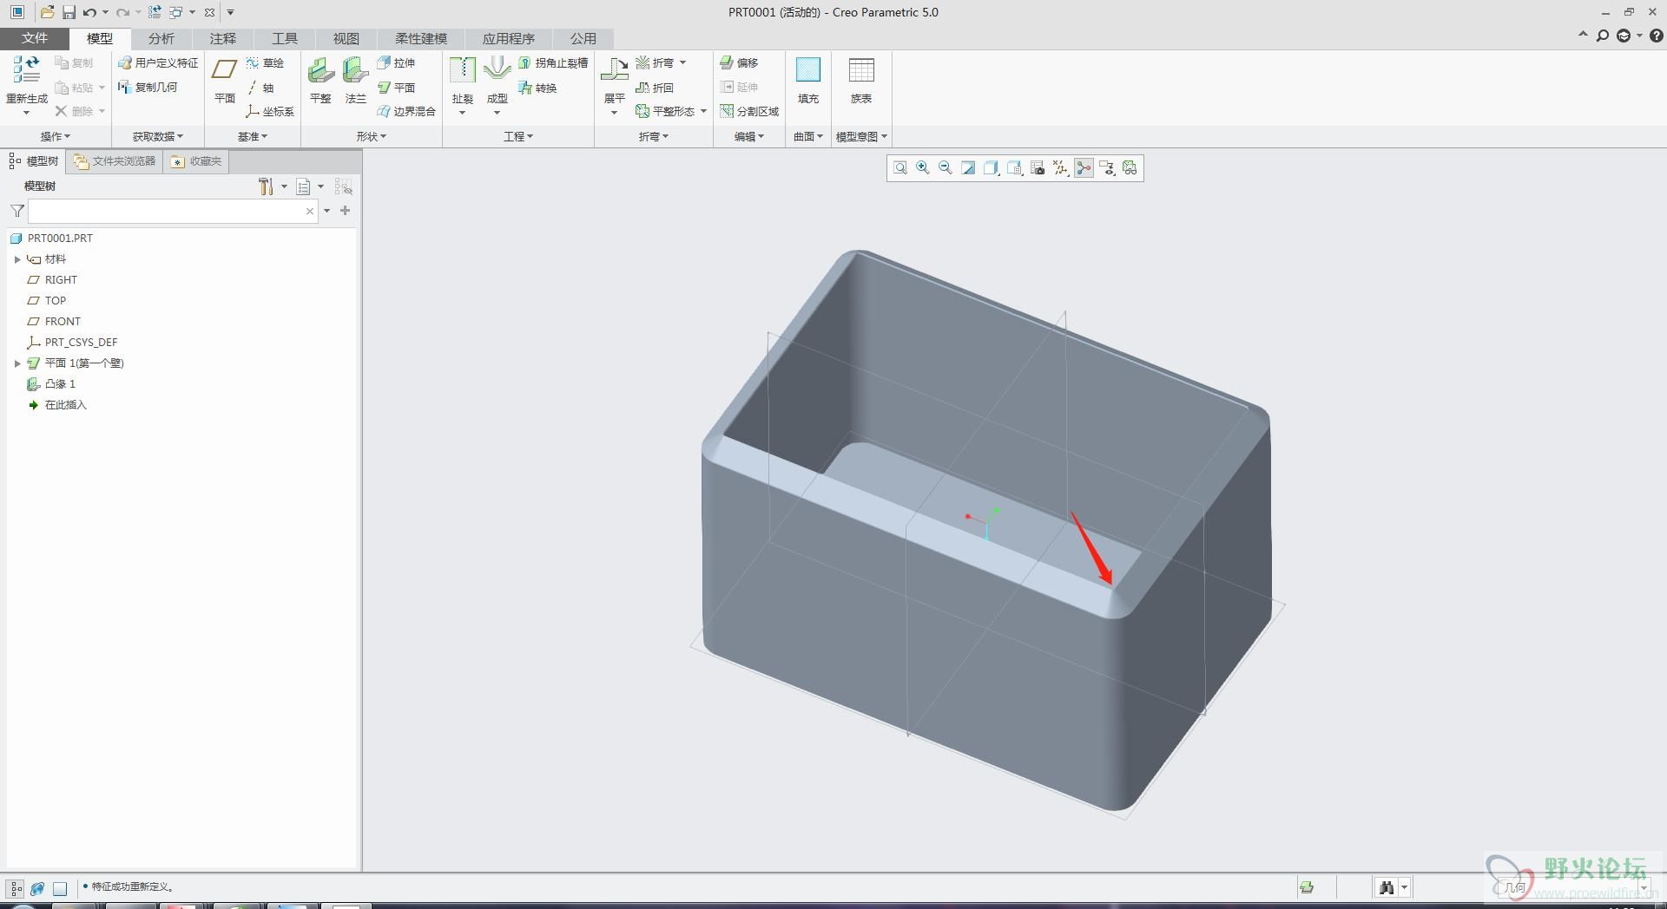Select PRT_CSYS_DEF in the model tree
This screenshot has width=1667, height=909.
pyautogui.click(x=72, y=343)
